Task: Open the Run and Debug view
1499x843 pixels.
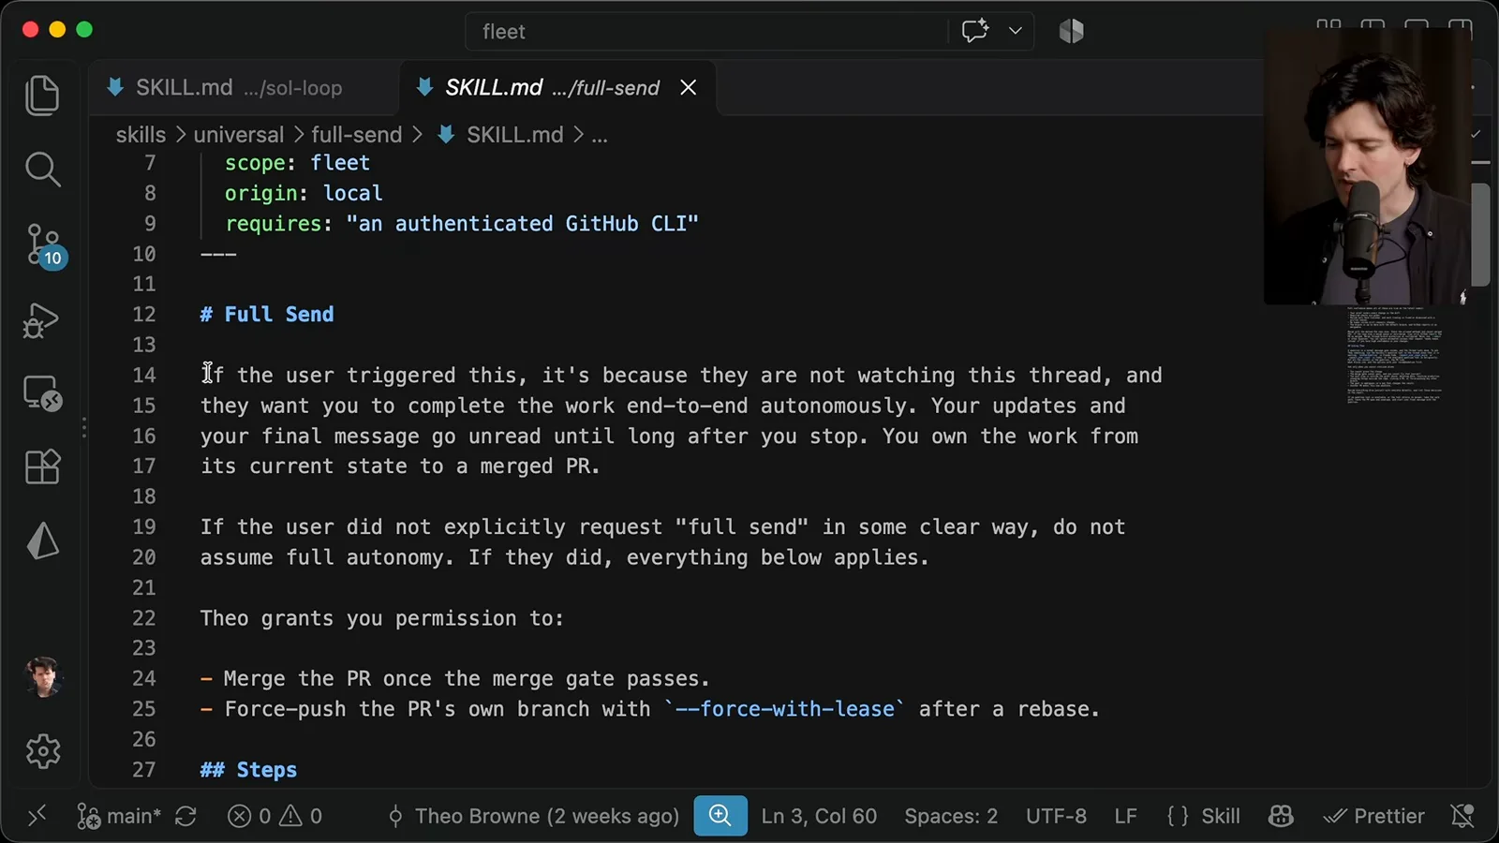Action: pyautogui.click(x=41, y=320)
